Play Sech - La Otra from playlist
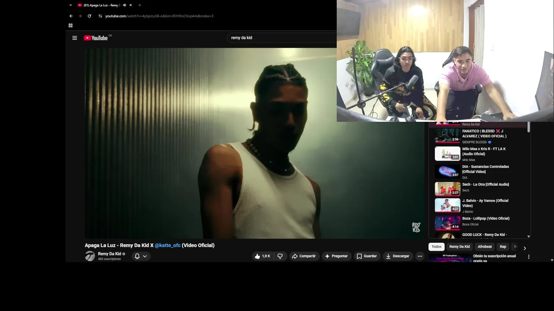 [486, 184]
